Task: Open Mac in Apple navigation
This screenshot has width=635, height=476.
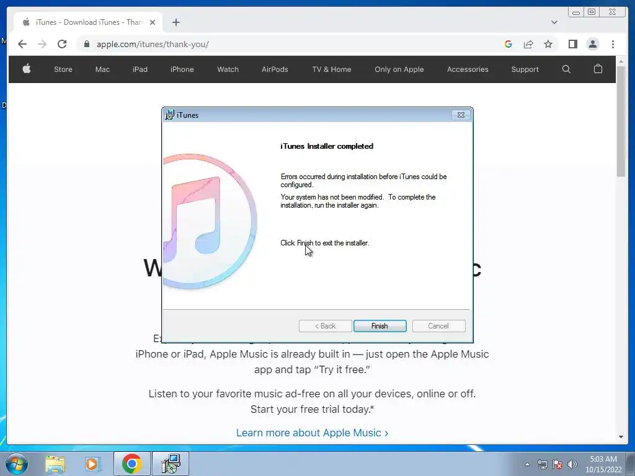Action: pos(102,69)
